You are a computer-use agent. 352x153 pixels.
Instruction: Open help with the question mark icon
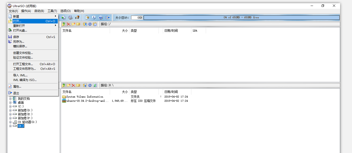click(100, 18)
